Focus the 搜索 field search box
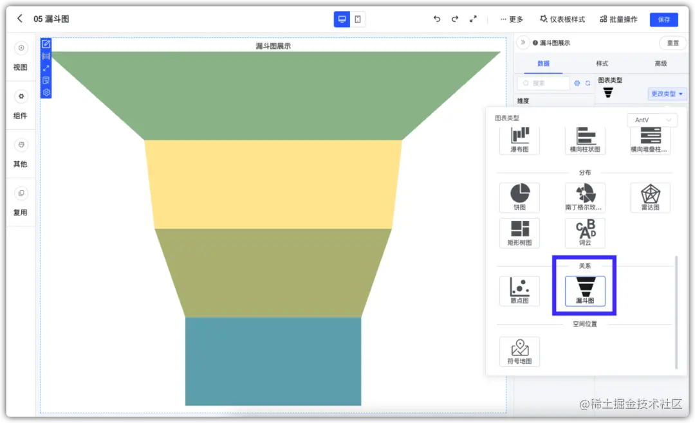The image size is (695, 423). pyautogui.click(x=543, y=83)
